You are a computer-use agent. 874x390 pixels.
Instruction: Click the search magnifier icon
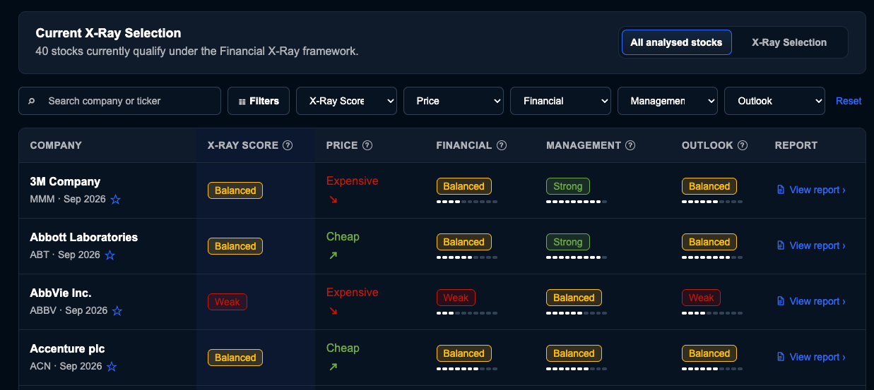click(32, 101)
